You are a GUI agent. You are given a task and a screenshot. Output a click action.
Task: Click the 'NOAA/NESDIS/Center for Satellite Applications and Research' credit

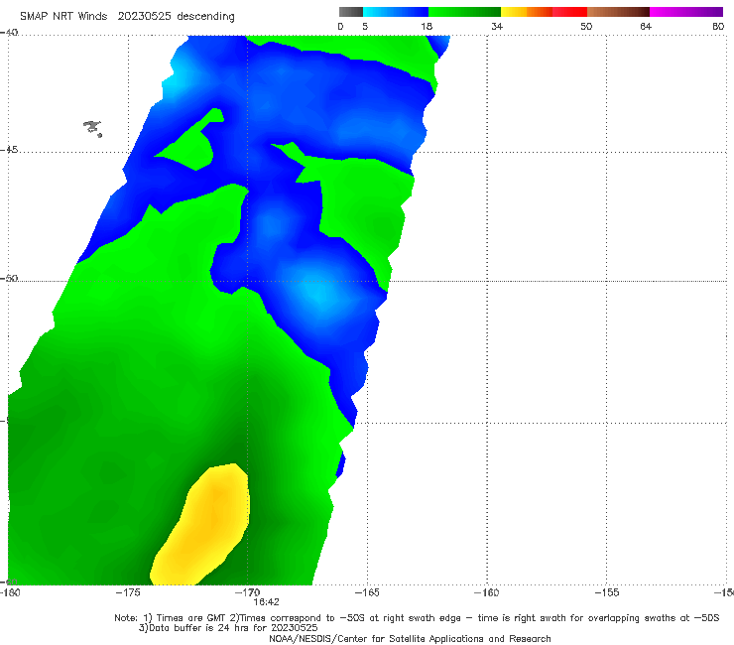pyautogui.click(x=410, y=638)
